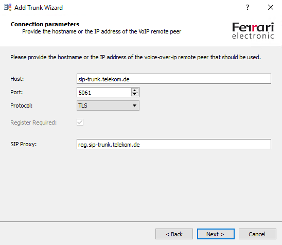Click the Protocol label

[x=22, y=106]
